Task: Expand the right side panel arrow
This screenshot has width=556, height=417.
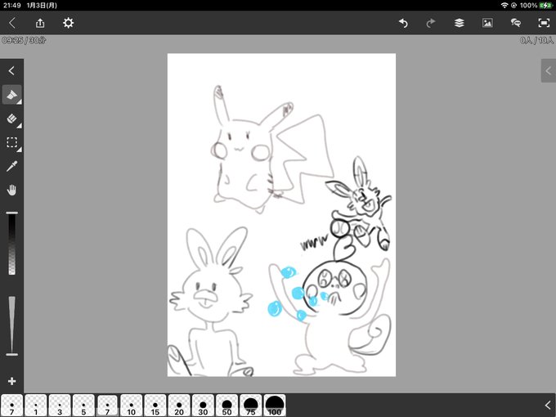Action: tap(548, 71)
